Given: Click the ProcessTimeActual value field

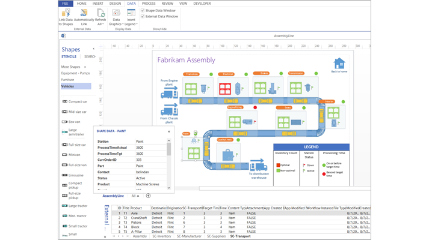Looking at the screenshot, I should 151,148.
